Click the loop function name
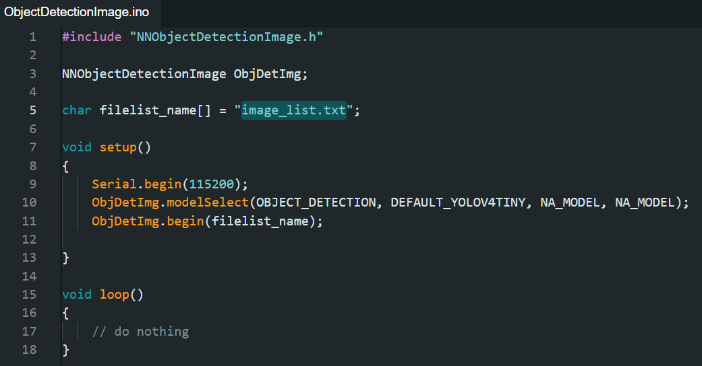 tap(115, 295)
